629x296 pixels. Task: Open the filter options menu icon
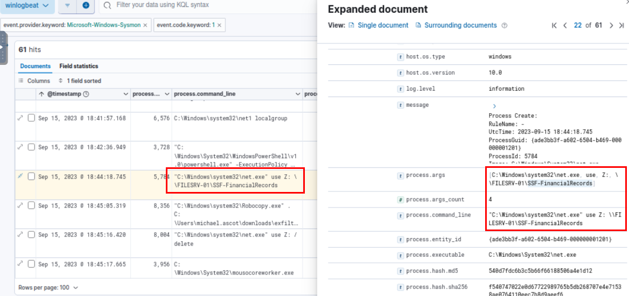[x=68, y=5]
